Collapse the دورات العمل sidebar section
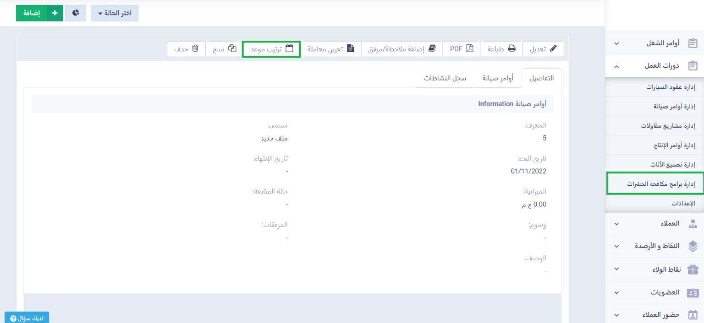 [x=654, y=66]
